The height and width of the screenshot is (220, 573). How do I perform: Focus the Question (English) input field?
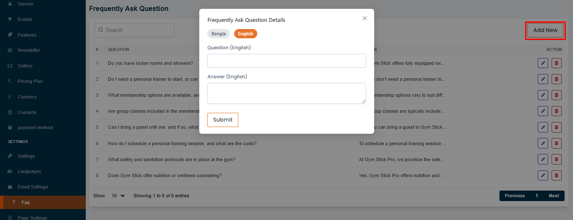click(286, 61)
